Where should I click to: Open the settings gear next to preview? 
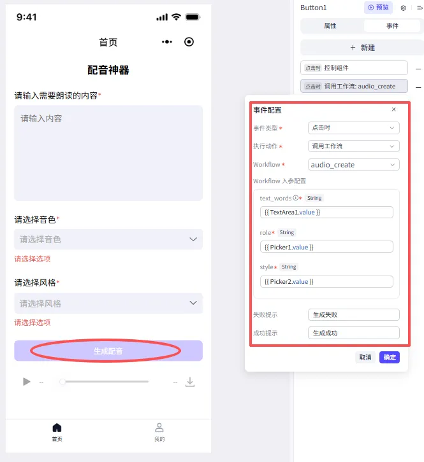[404, 8]
